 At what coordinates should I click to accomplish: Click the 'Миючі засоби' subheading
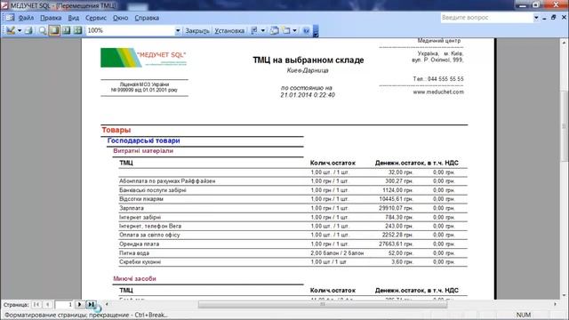pos(134,278)
